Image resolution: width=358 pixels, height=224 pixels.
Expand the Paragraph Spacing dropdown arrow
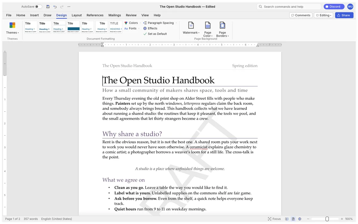pyautogui.click(x=176, y=23)
